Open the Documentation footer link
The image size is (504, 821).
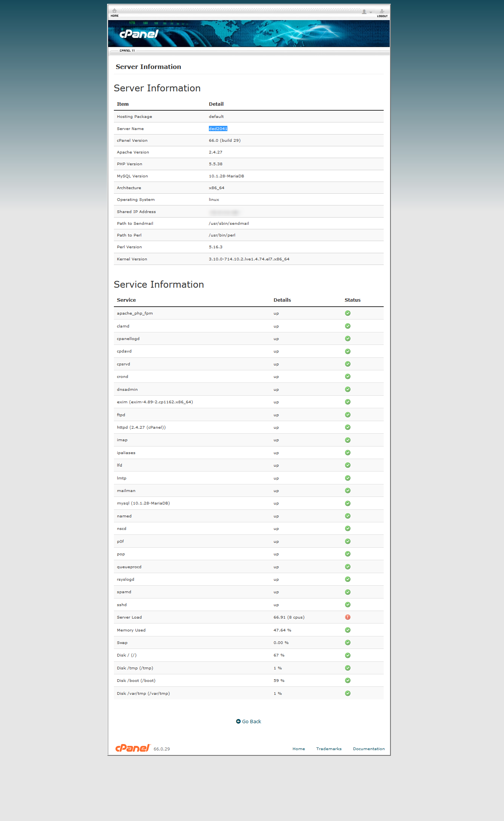[x=369, y=749]
